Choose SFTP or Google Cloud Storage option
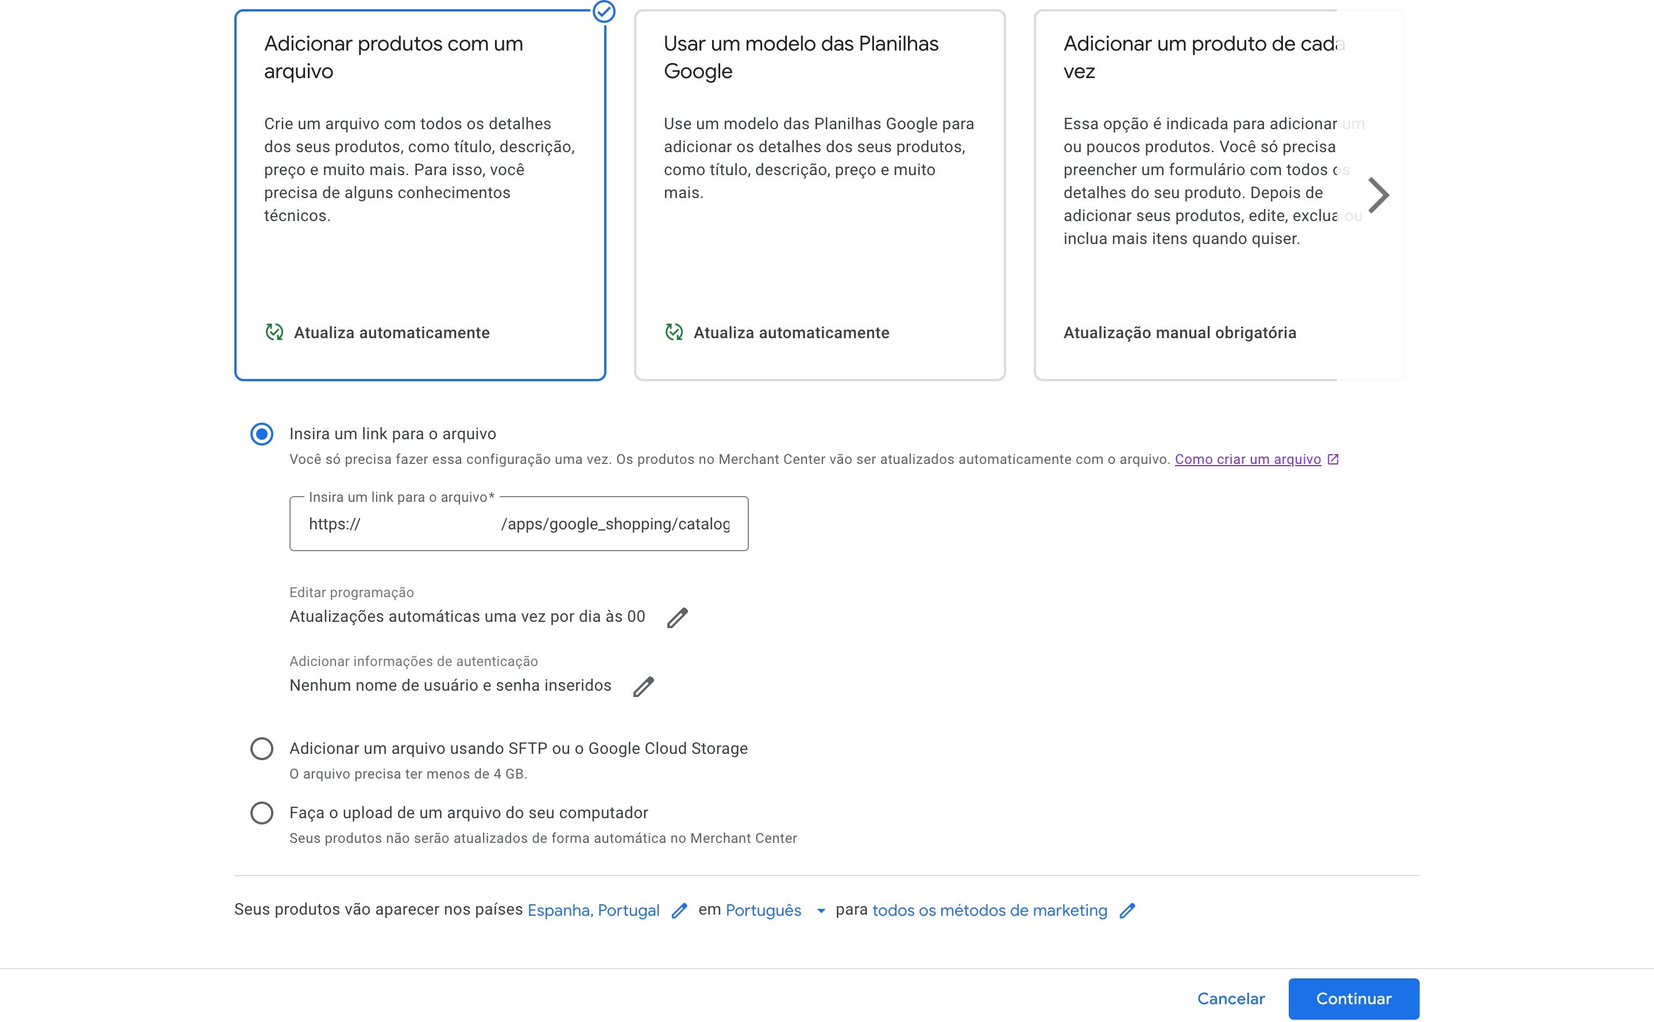Viewport: 1654px width, 1022px height. coord(262,749)
